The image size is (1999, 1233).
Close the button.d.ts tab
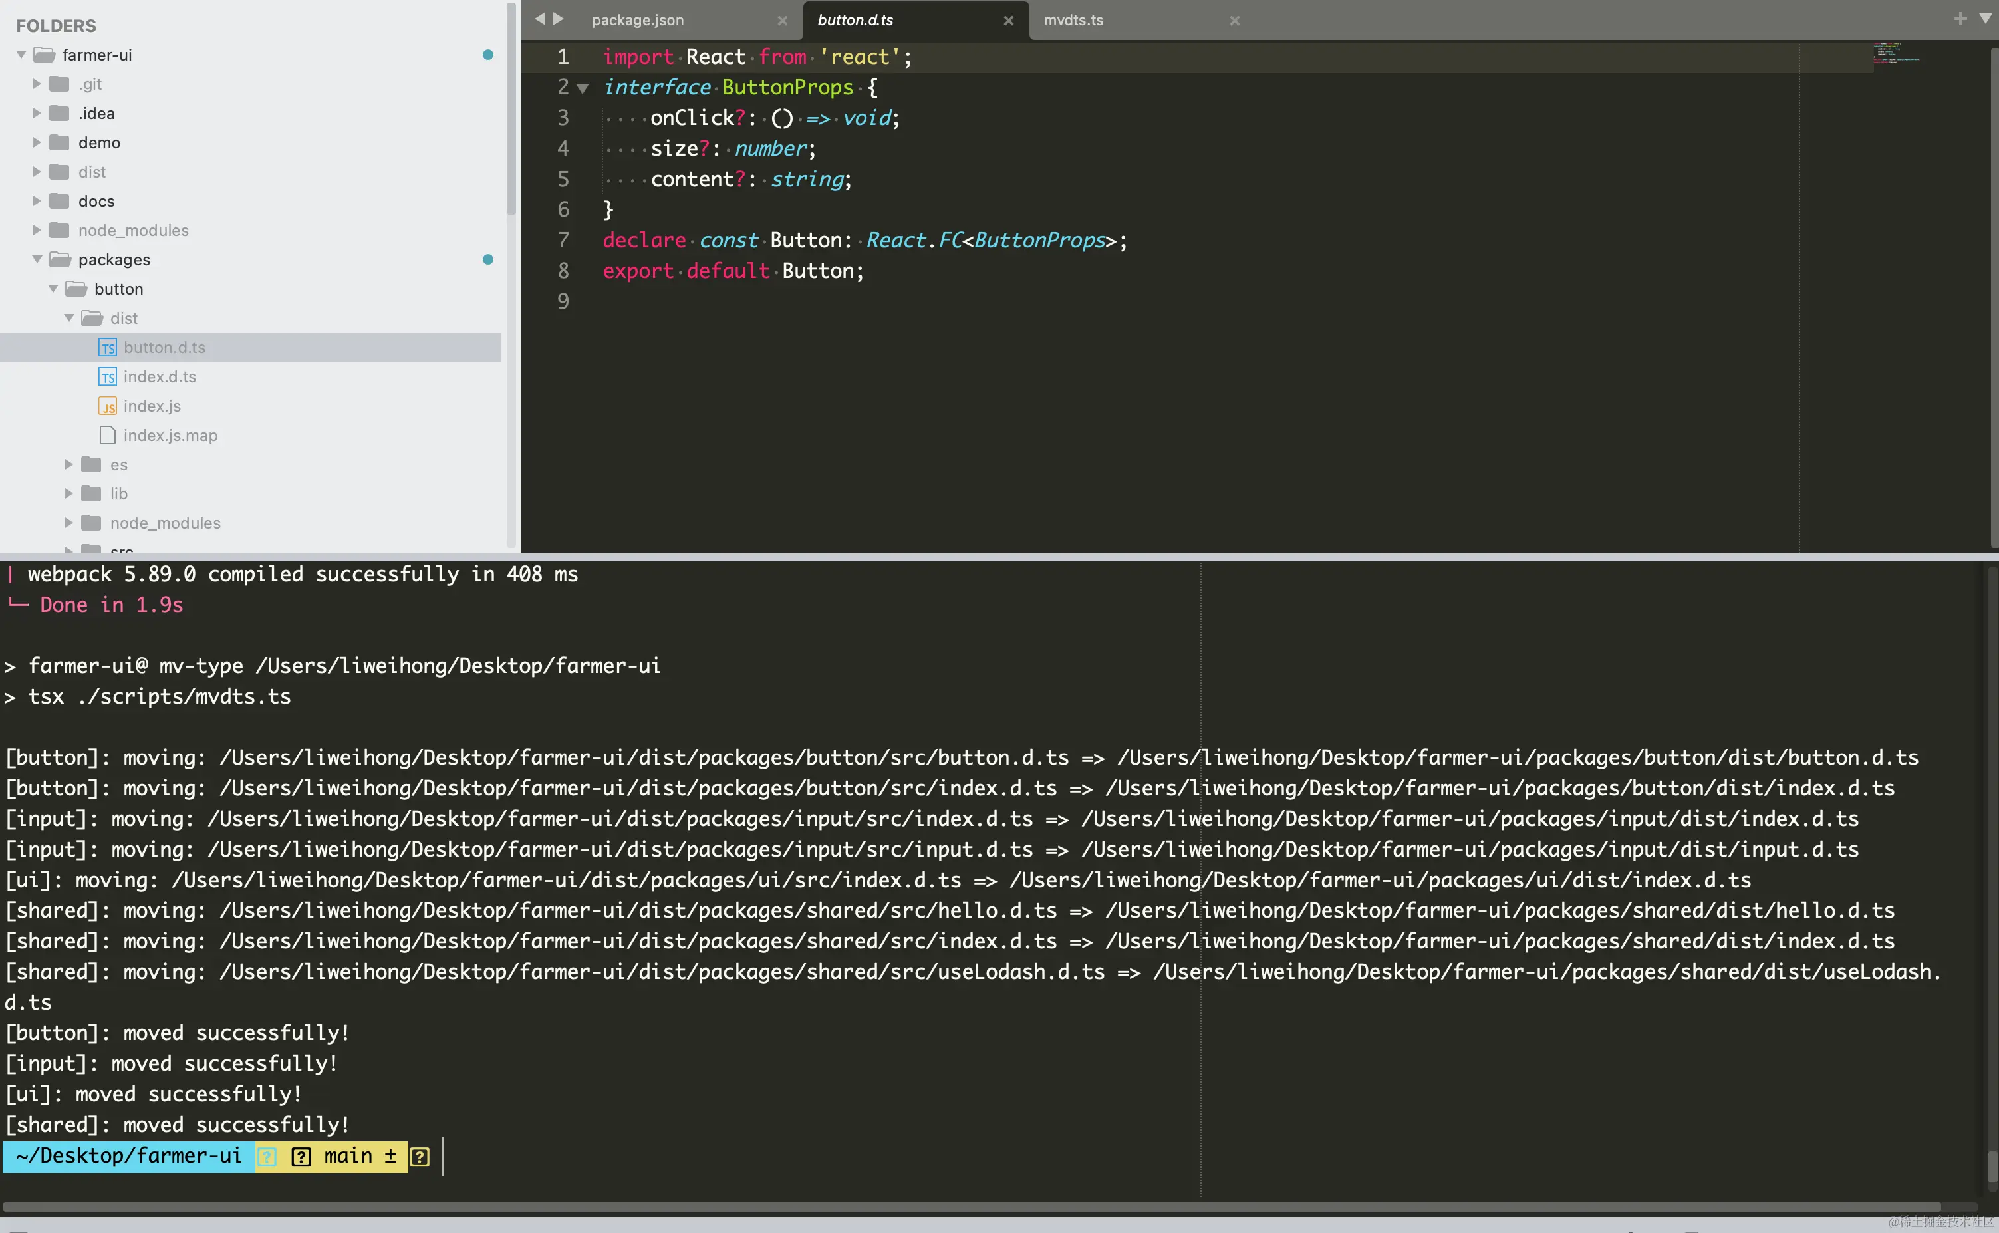click(1008, 21)
